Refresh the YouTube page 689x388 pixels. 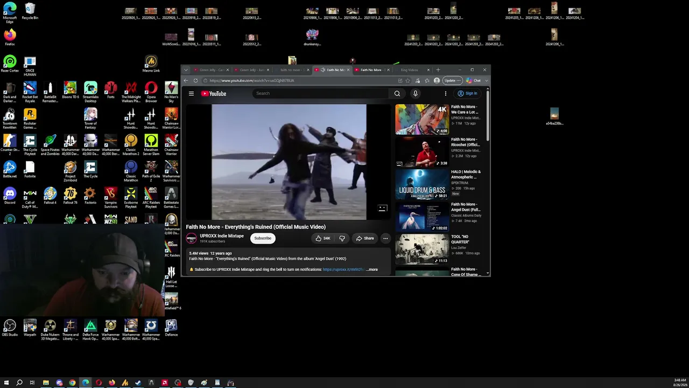(x=195, y=81)
